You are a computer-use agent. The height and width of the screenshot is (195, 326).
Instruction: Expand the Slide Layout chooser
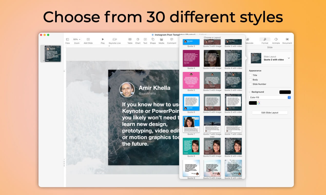(x=270, y=58)
